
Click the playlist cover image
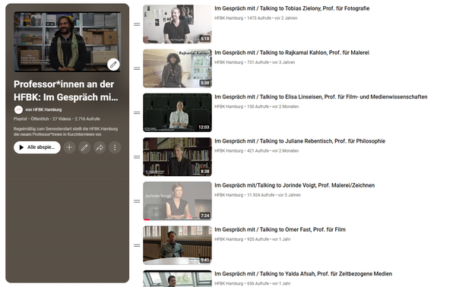point(67,42)
